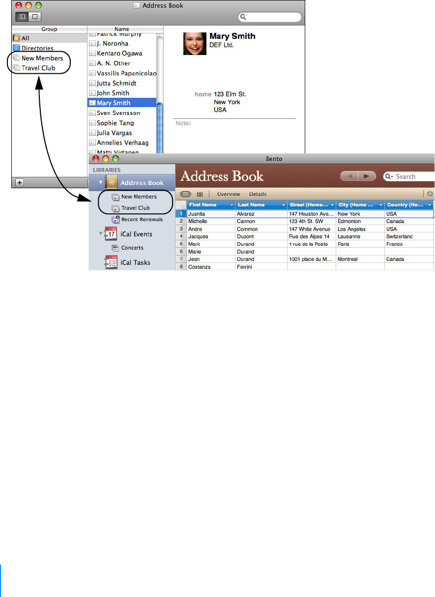Click the Recent Renewals smart collection icon
The image size is (435, 597).
tap(116, 220)
